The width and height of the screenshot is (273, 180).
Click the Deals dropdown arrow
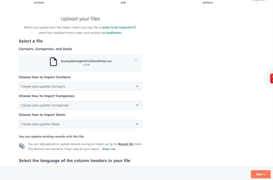tap(137, 124)
